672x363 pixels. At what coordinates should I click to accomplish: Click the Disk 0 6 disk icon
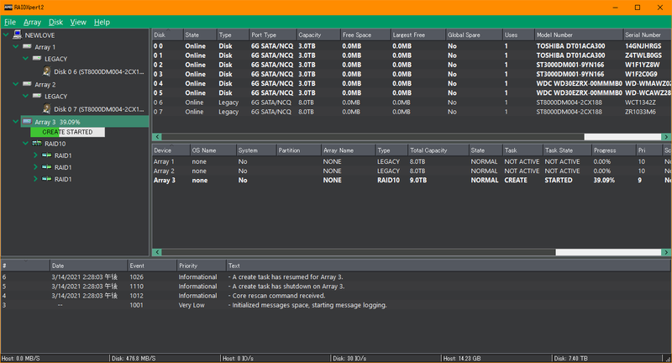[x=47, y=71]
